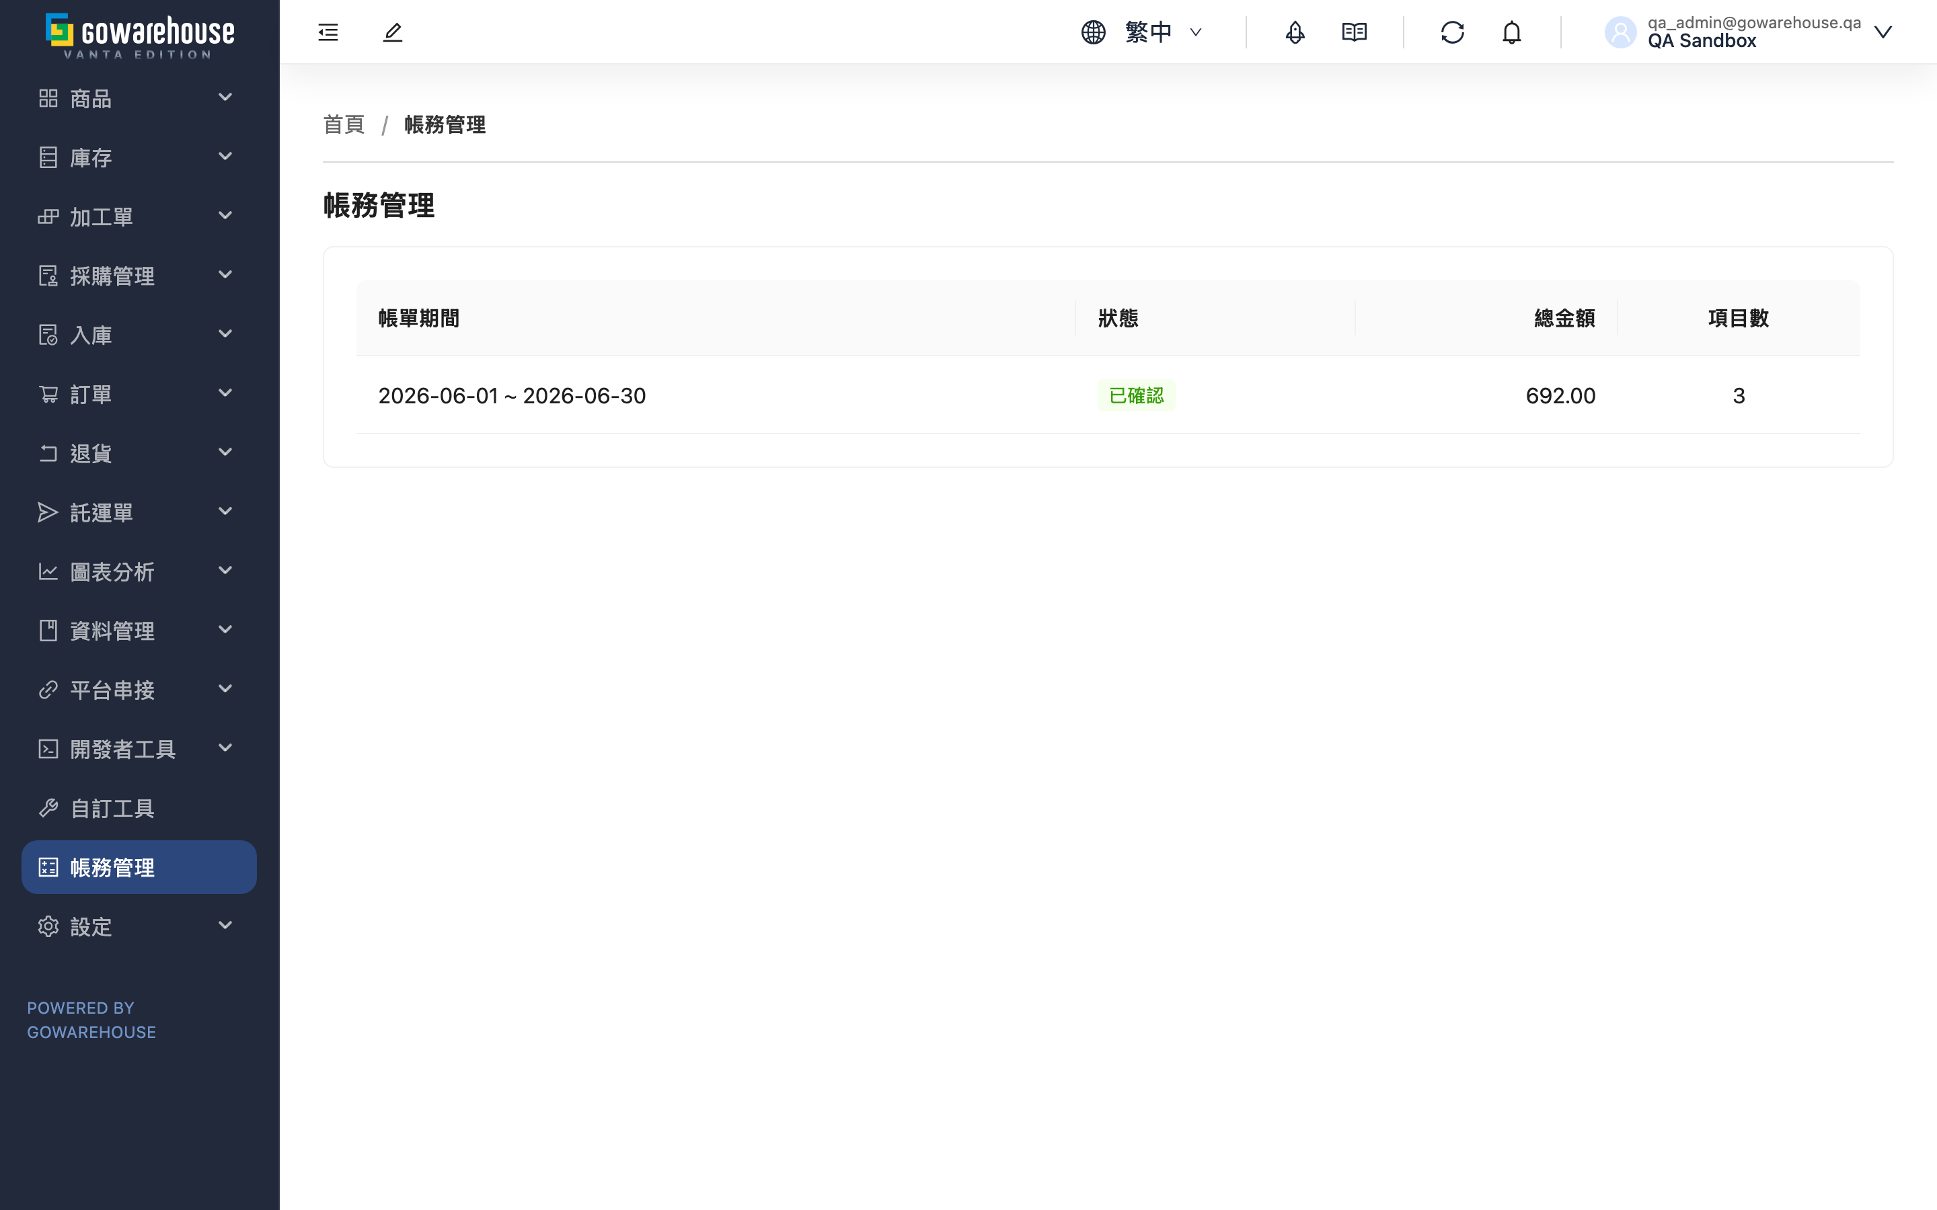Click the 開發者工具 terminal icon
The width and height of the screenshot is (1937, 1210).
48,749
